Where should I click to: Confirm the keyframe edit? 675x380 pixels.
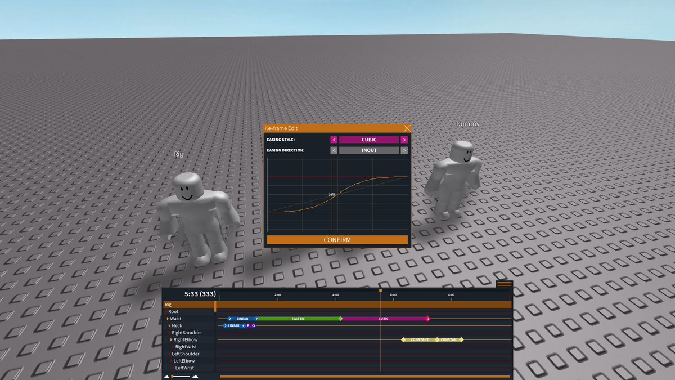coord(337,240)
